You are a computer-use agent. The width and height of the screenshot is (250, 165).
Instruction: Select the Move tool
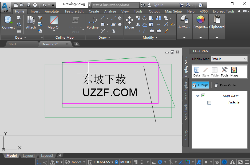click(x=129, y=20)
